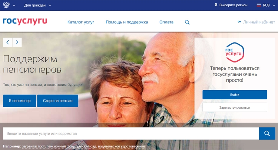Viewport: 278px width, 150px height.
Task: Click the key icon beside Личный кабинет
Action: pos(239,22)
